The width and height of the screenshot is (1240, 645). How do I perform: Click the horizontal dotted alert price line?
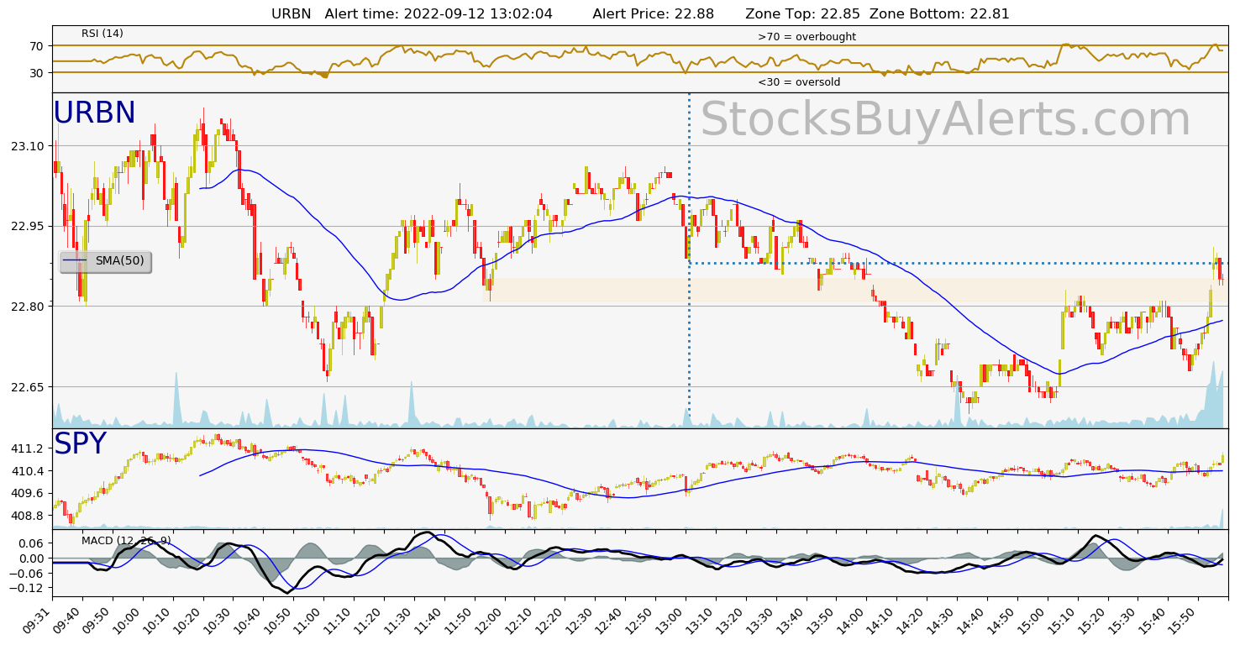pos(959,263)
